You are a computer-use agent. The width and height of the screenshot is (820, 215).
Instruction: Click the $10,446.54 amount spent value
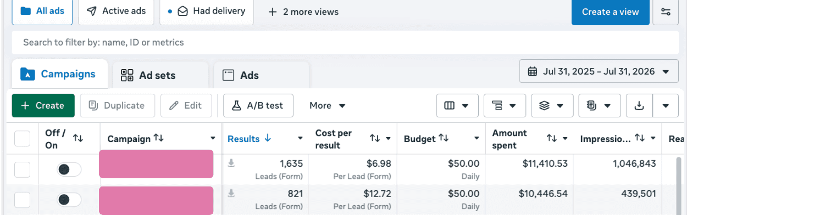tap(543, 194)
